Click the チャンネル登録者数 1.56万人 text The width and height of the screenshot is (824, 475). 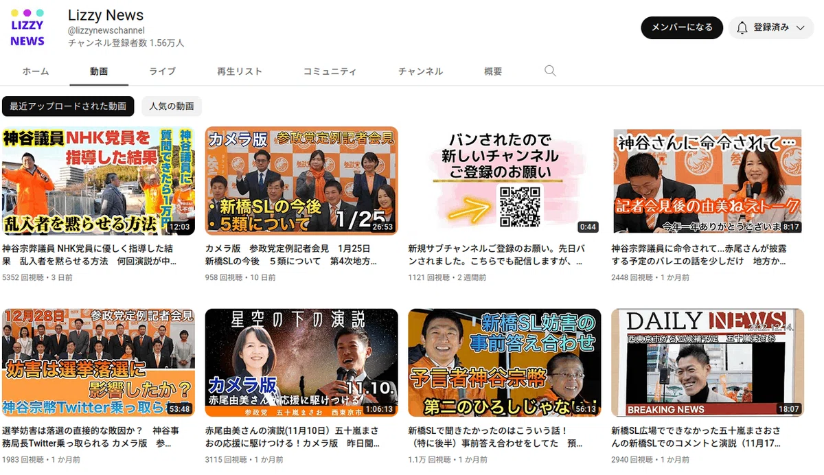click(126, 43)
